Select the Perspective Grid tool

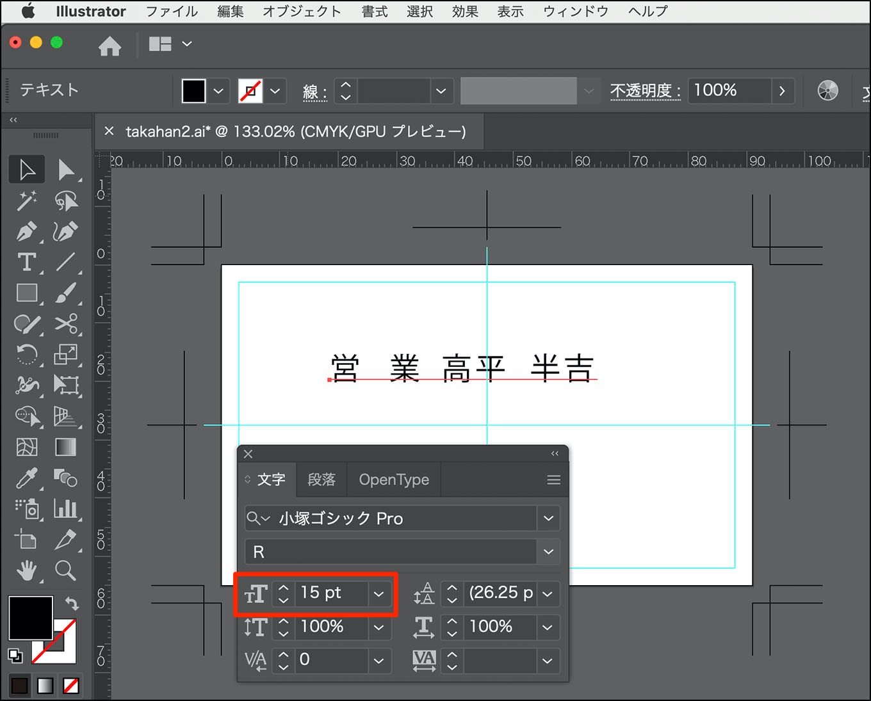coord(67,416)
